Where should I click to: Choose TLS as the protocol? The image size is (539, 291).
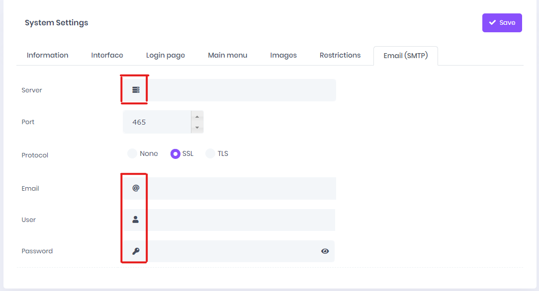[210, 153]
